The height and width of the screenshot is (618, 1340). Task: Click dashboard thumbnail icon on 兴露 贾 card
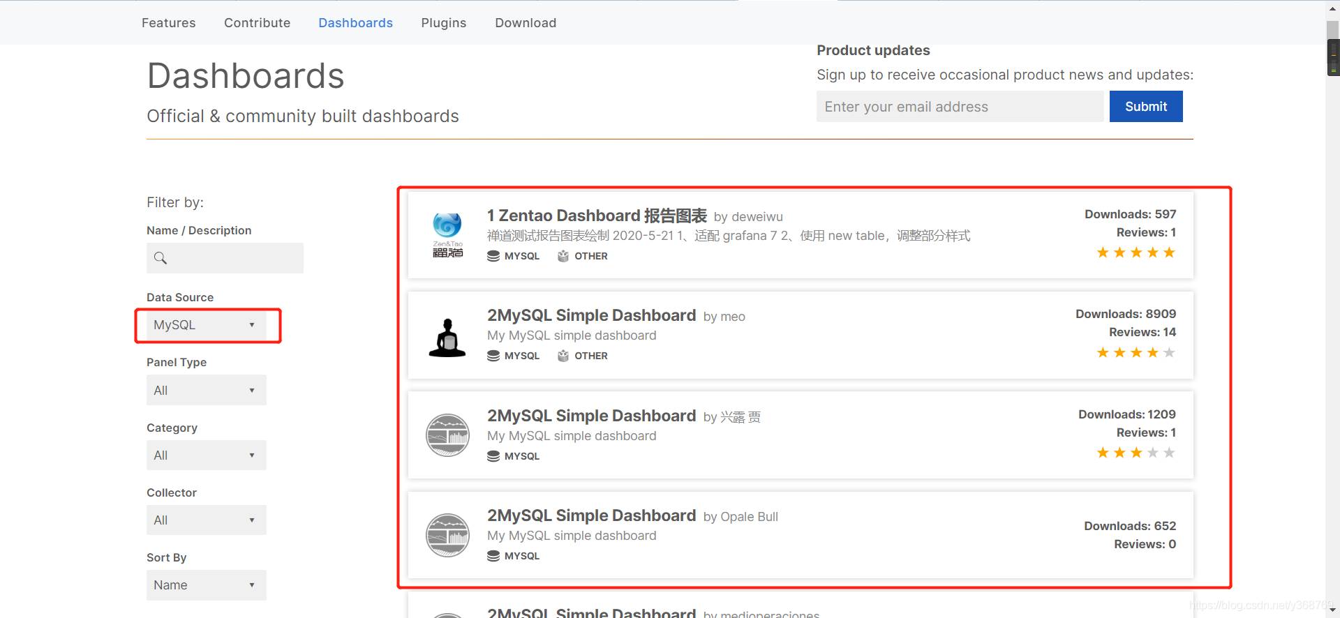click(447, 435)
